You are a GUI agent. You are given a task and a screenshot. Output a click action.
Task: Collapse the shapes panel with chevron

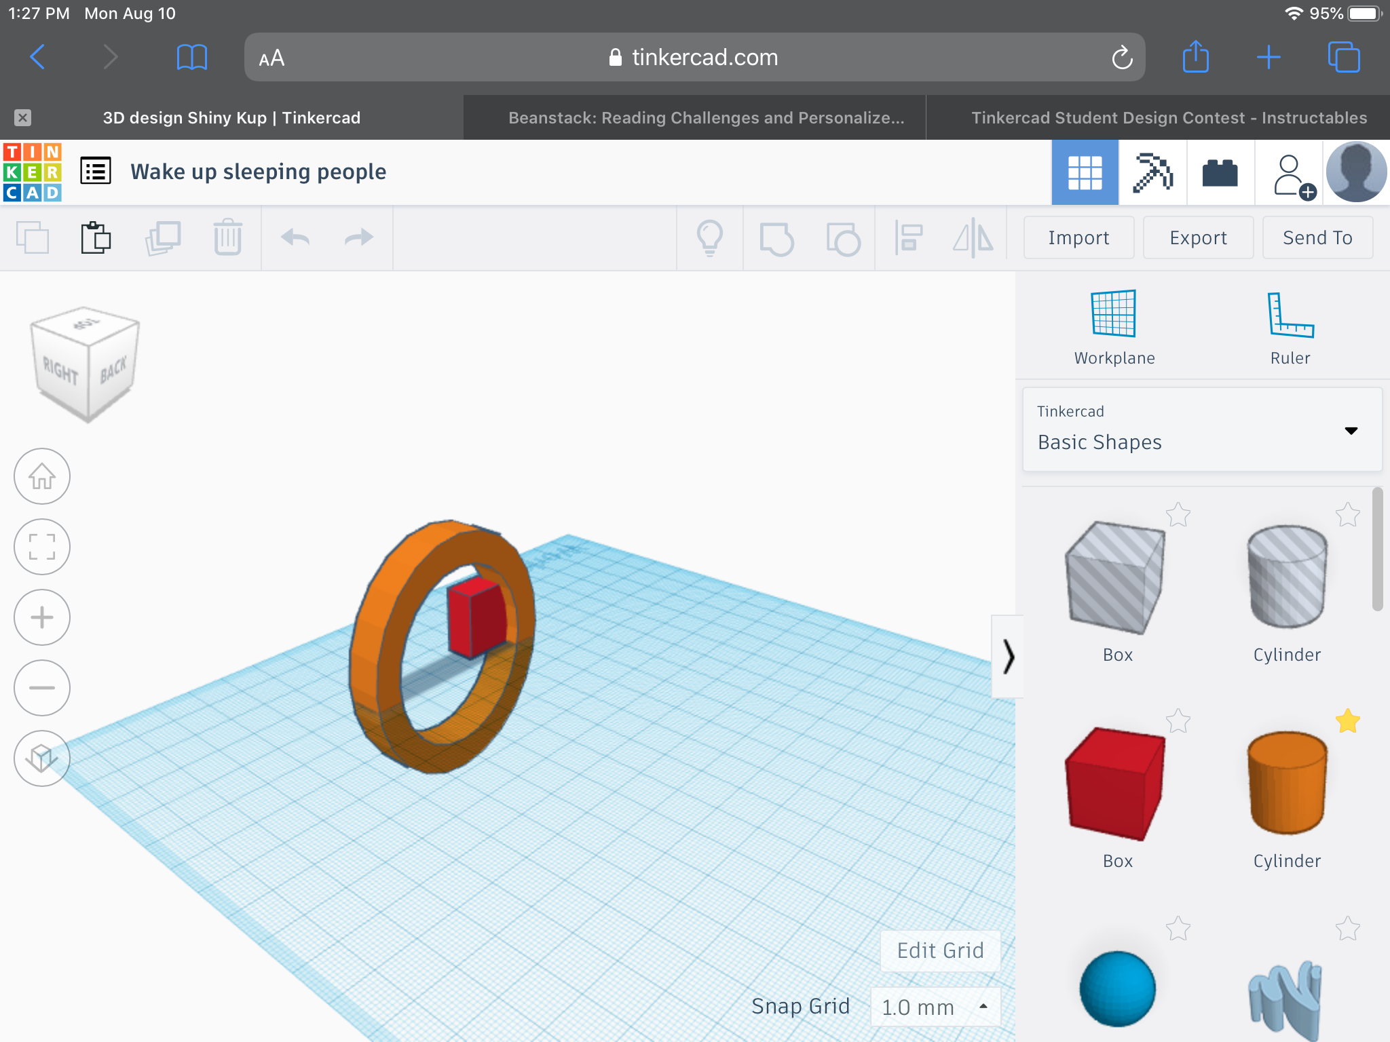click(x=1007, y=657)
